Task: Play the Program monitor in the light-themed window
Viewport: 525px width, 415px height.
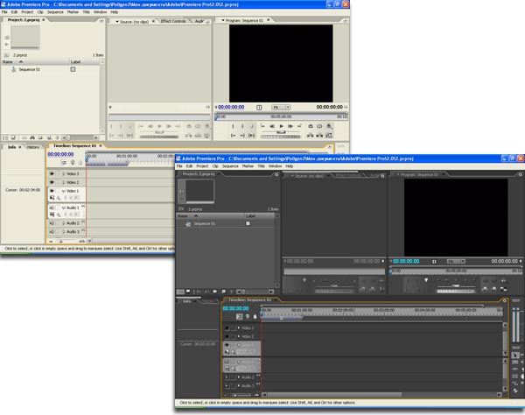Action: pos(281,126)
